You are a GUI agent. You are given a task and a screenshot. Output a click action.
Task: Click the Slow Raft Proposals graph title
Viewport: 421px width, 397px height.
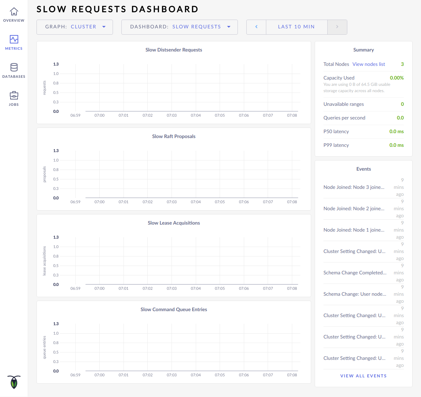tap(174, 136)
